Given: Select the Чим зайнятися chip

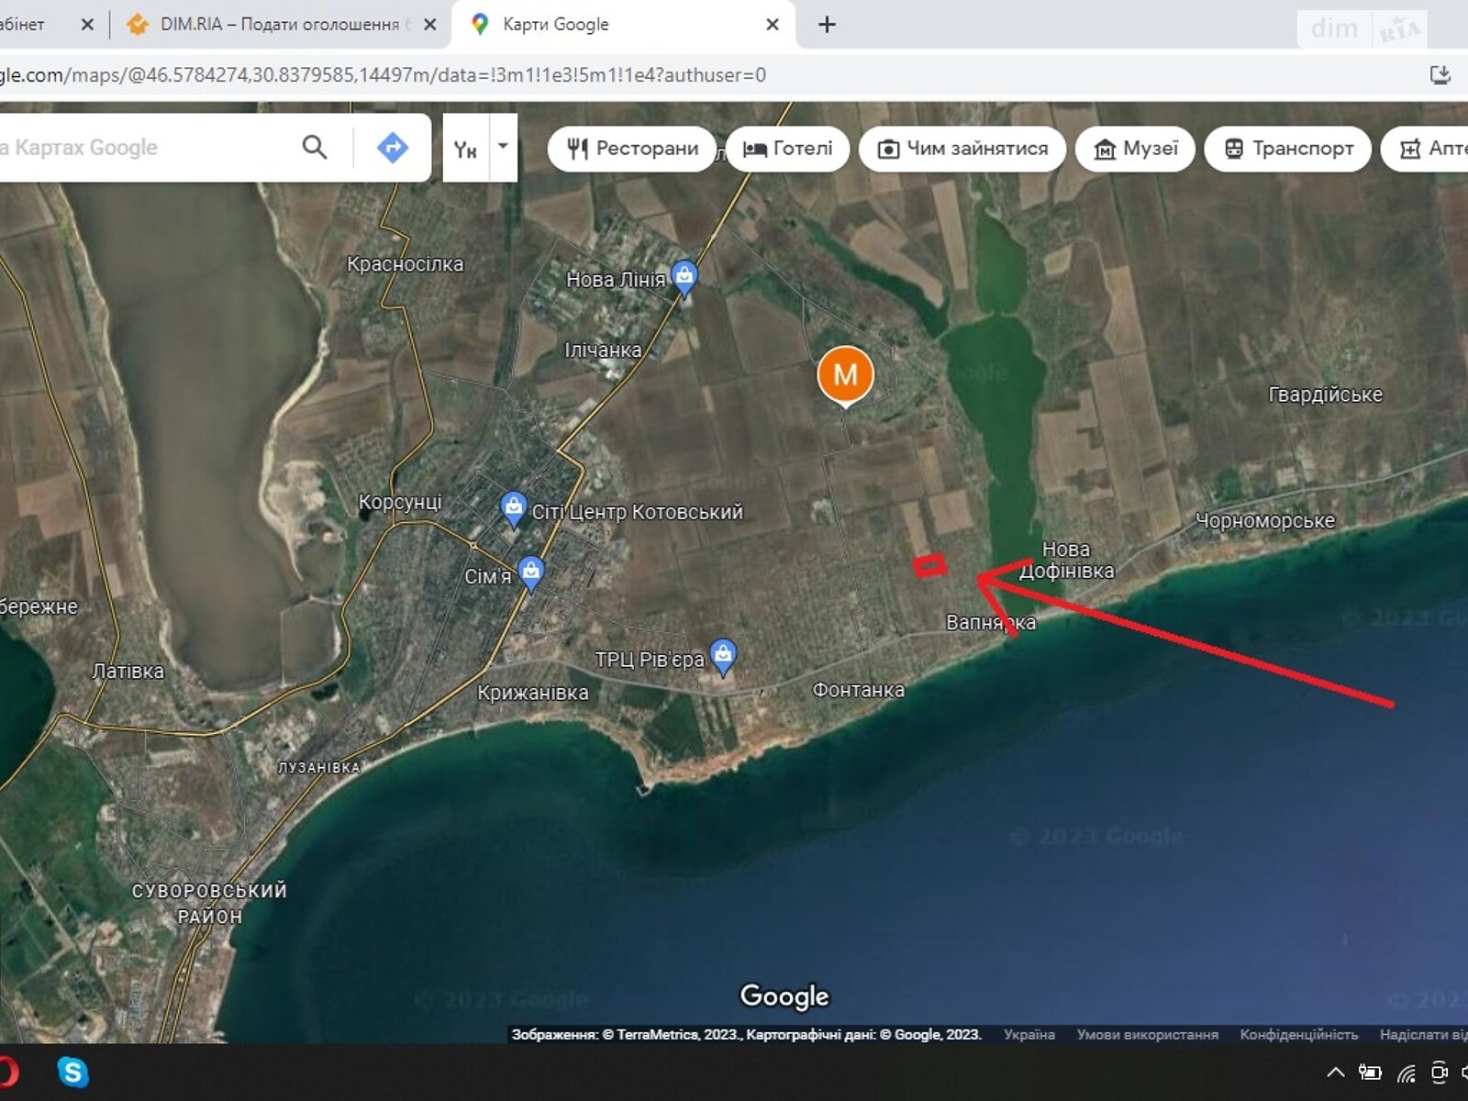Looking at the screenshot, I should pyautogui.click(x=962, y=149).
